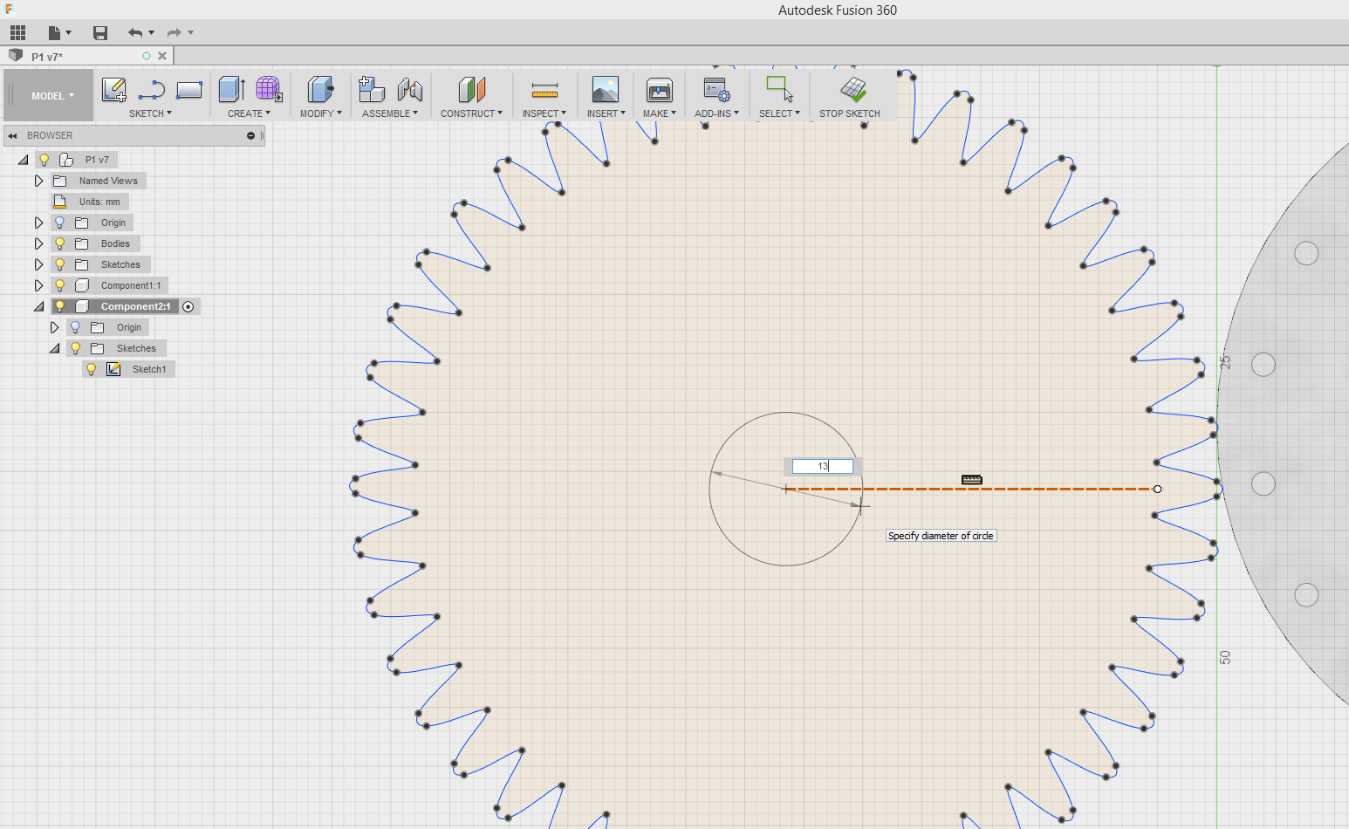Toggle visibility of Component1:1
This screenshot has width=1349, height=829.
coord(59,285)
